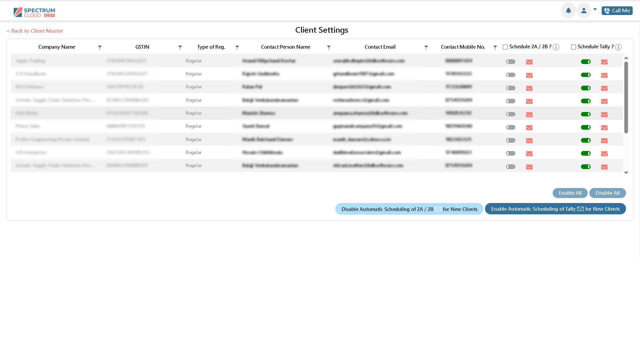Viewport: 640px width, 360px height.
Task: Enable the 2A/2B toggle on the first row
Action: (511, 62)
